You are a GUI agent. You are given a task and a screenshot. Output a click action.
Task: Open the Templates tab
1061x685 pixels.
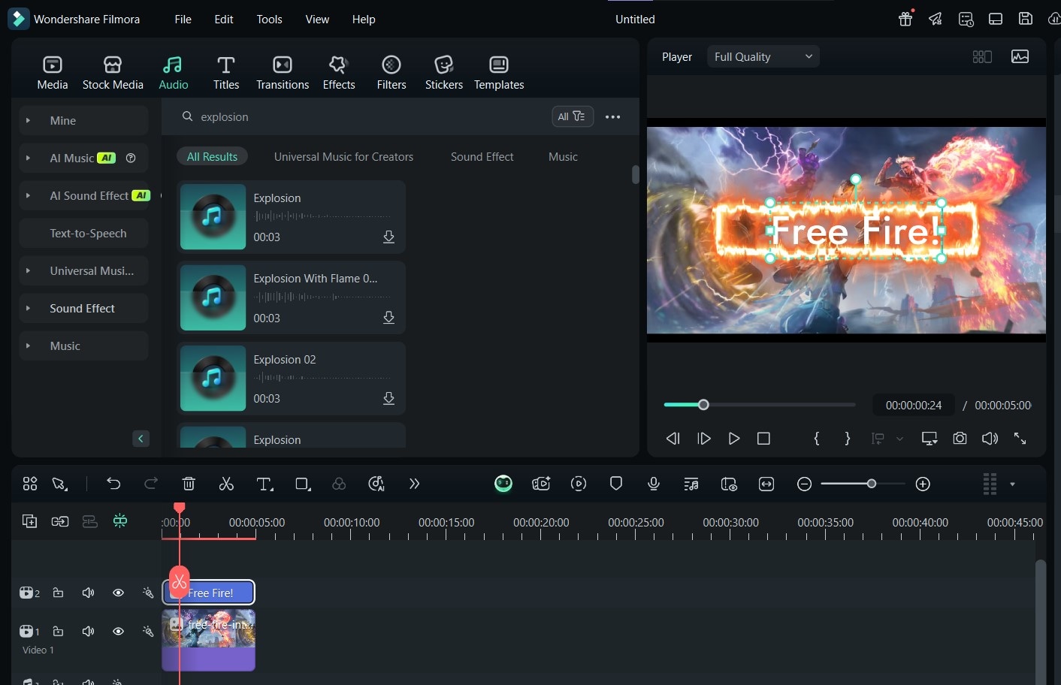(x=499, y=73)
